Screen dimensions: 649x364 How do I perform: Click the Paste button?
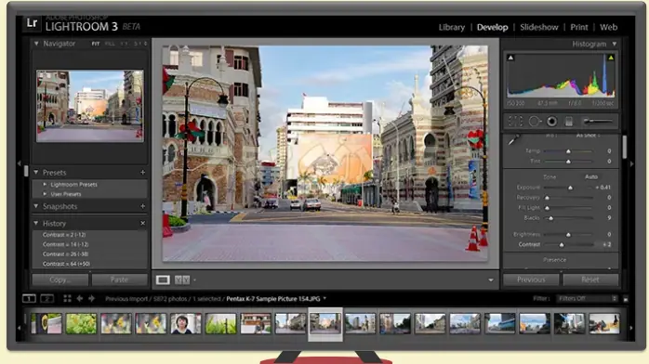click(120, 279)
